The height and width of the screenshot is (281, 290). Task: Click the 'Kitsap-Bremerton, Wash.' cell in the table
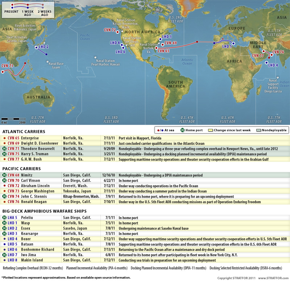click(x=81, y=196)
